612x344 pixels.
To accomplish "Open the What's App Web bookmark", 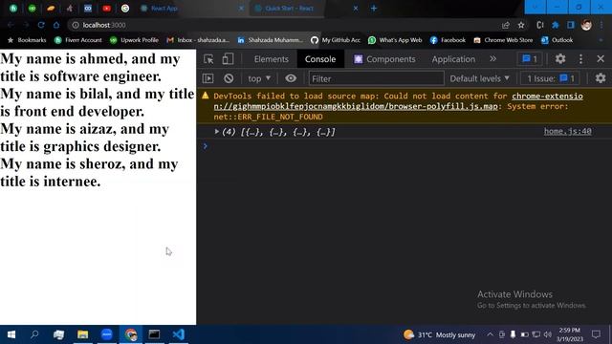I will (395, 40).
